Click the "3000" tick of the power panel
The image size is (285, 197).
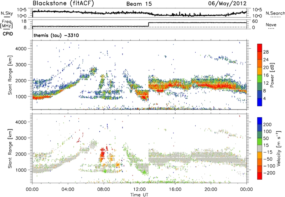tap(21, 65)
